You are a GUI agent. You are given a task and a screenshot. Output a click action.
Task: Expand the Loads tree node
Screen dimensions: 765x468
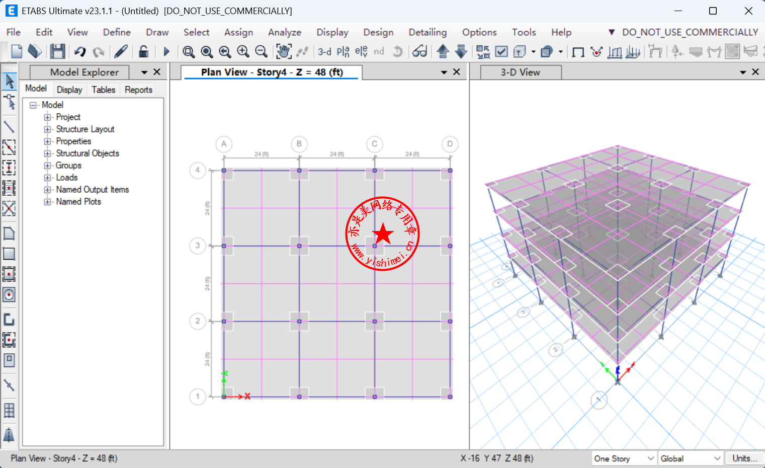tap(47, 178)
